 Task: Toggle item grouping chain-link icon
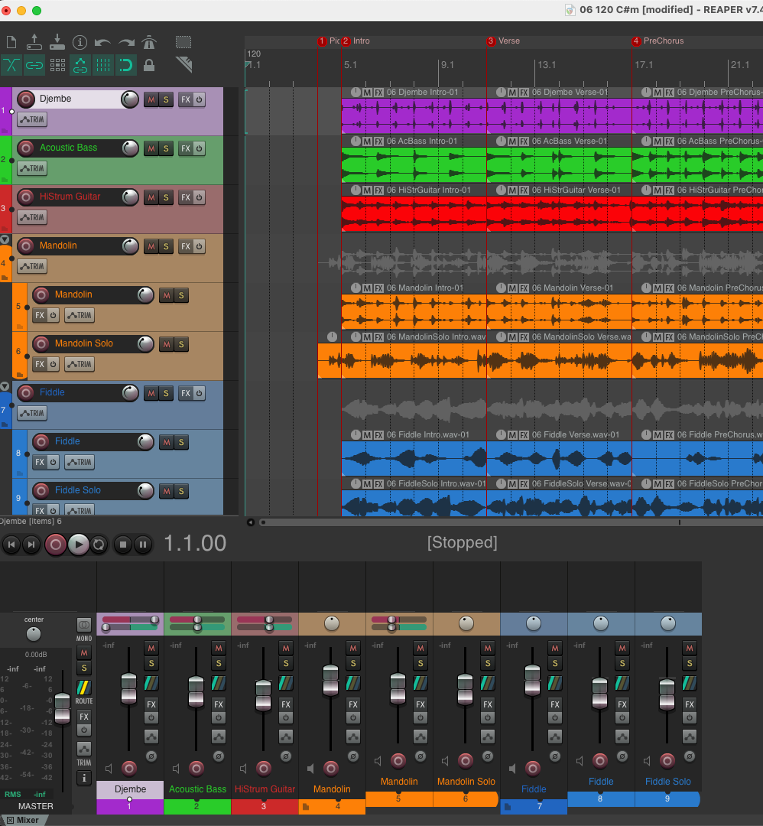point(34,65)
